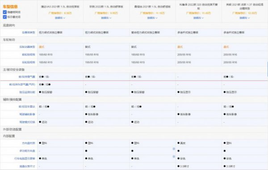
Task: Click 捷达VA3 胎压报警 cell
Action: pyautogui.click(x=46, y=92)
